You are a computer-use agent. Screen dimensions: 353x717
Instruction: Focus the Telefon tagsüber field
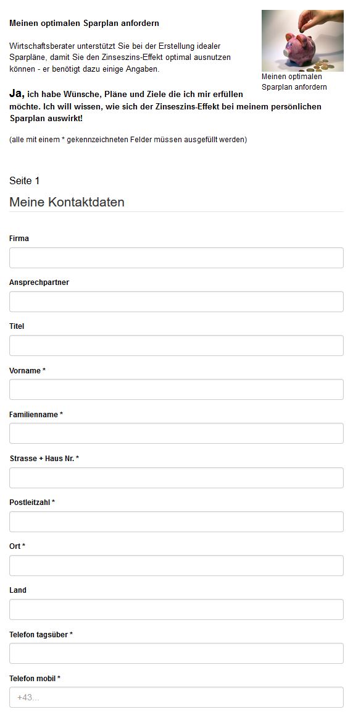[176, 653]
